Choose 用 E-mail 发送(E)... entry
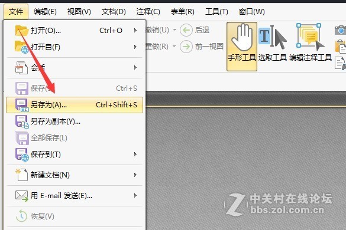The image size is (346, 230). click(75, 195)
